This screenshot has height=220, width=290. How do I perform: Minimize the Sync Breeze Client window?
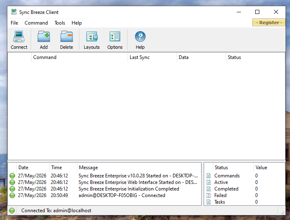click(x=239, y=12)
